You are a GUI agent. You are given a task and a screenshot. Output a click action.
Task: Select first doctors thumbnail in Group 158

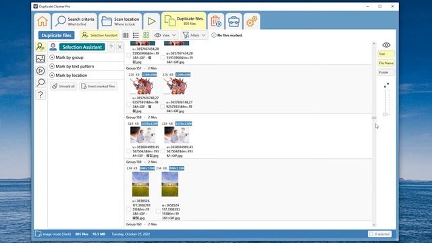(142, 135)
